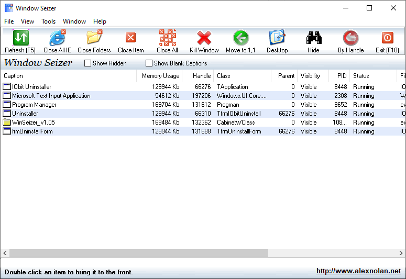
Task: Click the Move to 1,1 icon
Action: click(241, 38)
